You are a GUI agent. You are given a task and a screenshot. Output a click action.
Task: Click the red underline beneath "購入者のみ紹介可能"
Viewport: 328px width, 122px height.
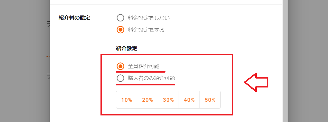tap(146, 85)
